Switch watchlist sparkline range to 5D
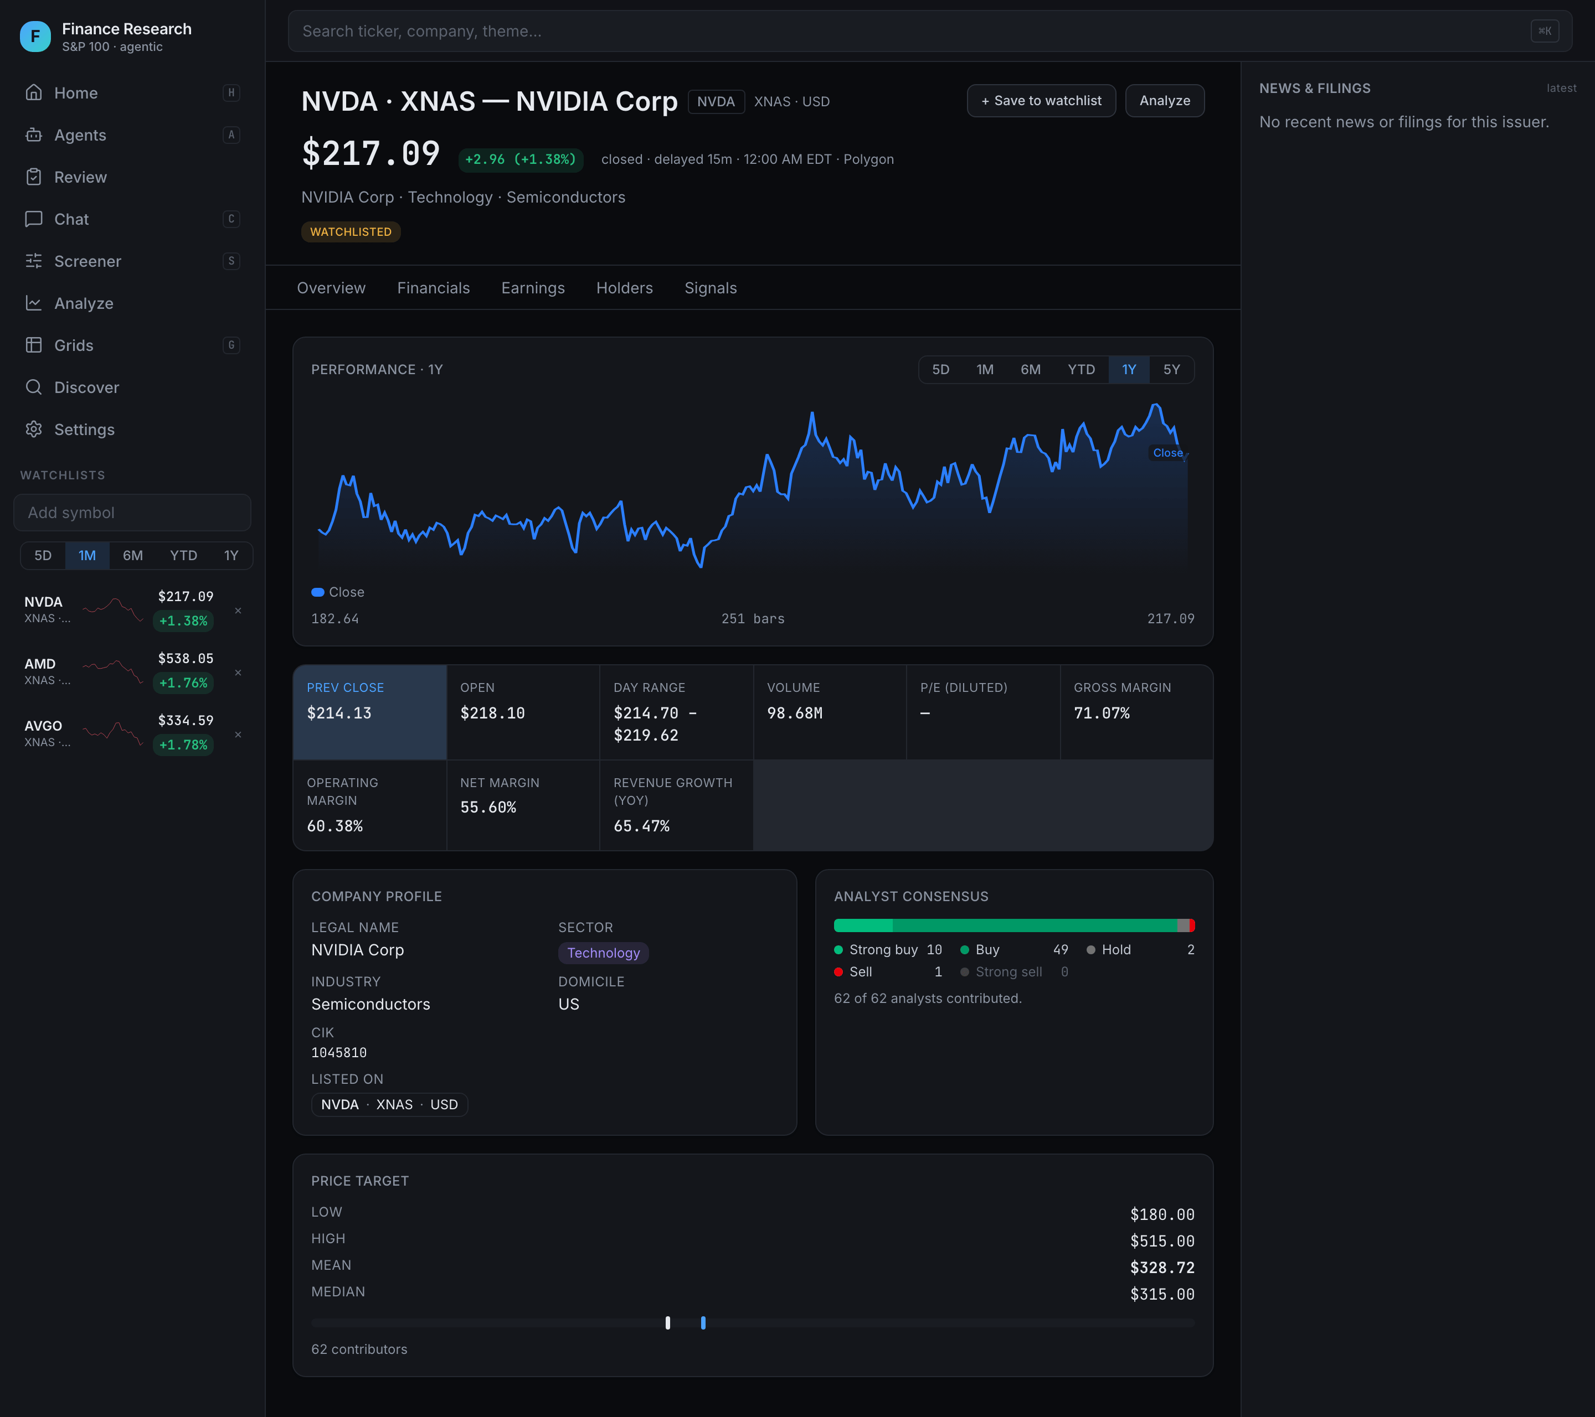 point(43,555)
